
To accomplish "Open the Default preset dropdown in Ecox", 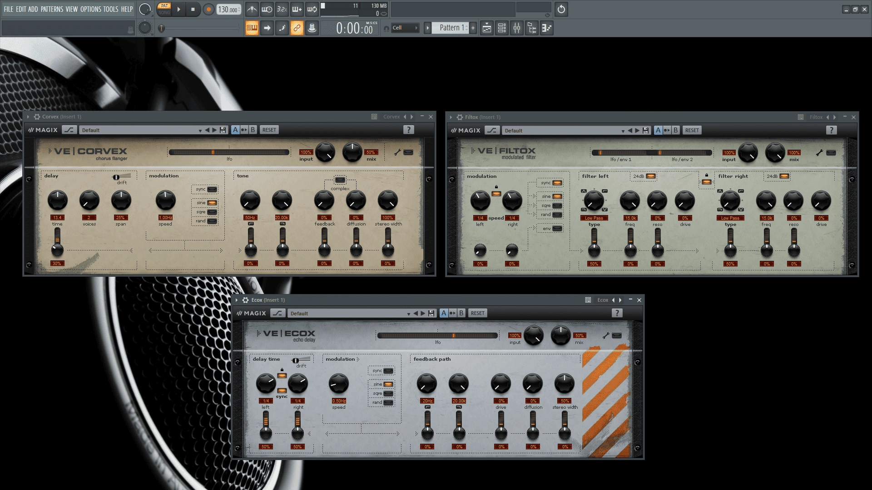I will tap(350, 314).
